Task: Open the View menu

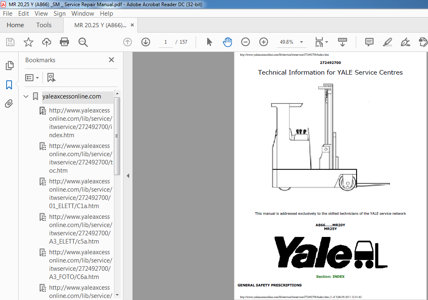Action: [41, 13]
